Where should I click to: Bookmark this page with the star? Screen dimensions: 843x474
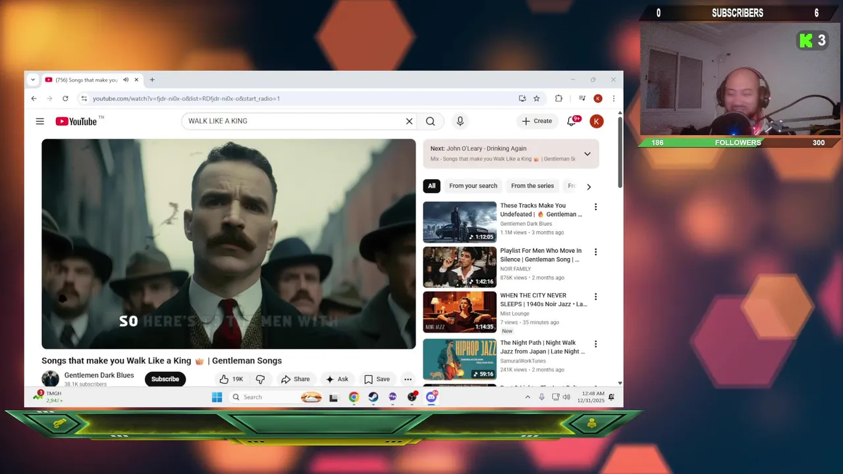(537, 99)
